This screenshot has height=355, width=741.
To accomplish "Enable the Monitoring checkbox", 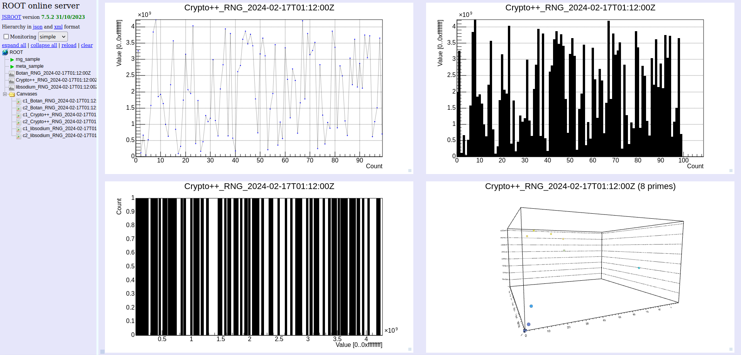I will (6, 37).
